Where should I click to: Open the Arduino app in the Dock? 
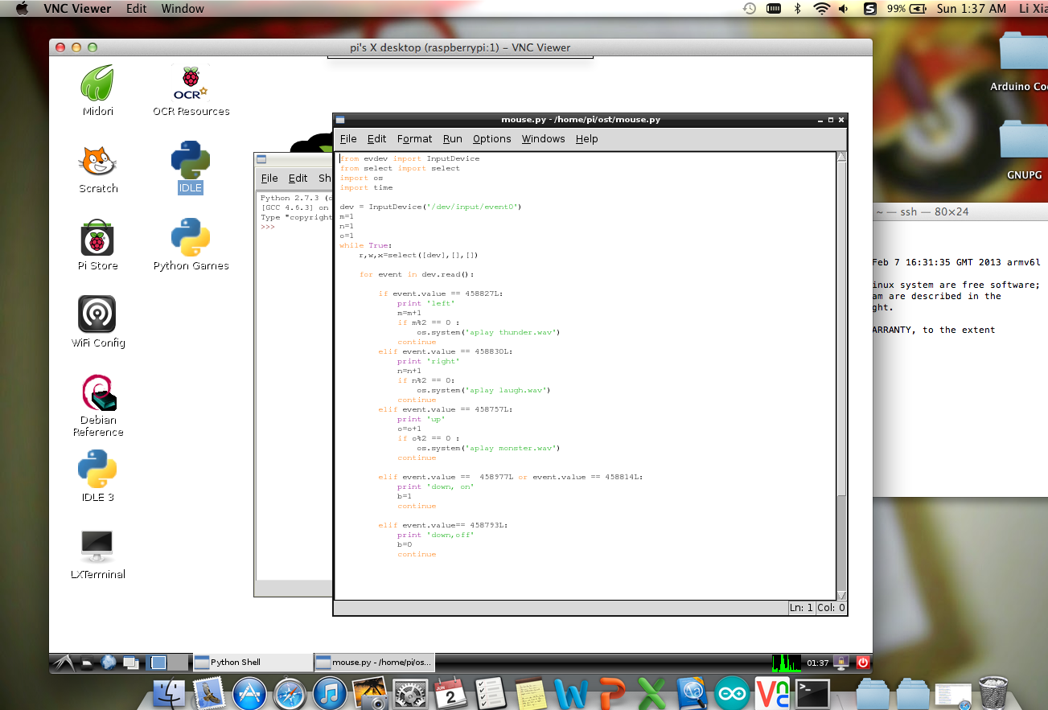[x=731, y=692]
